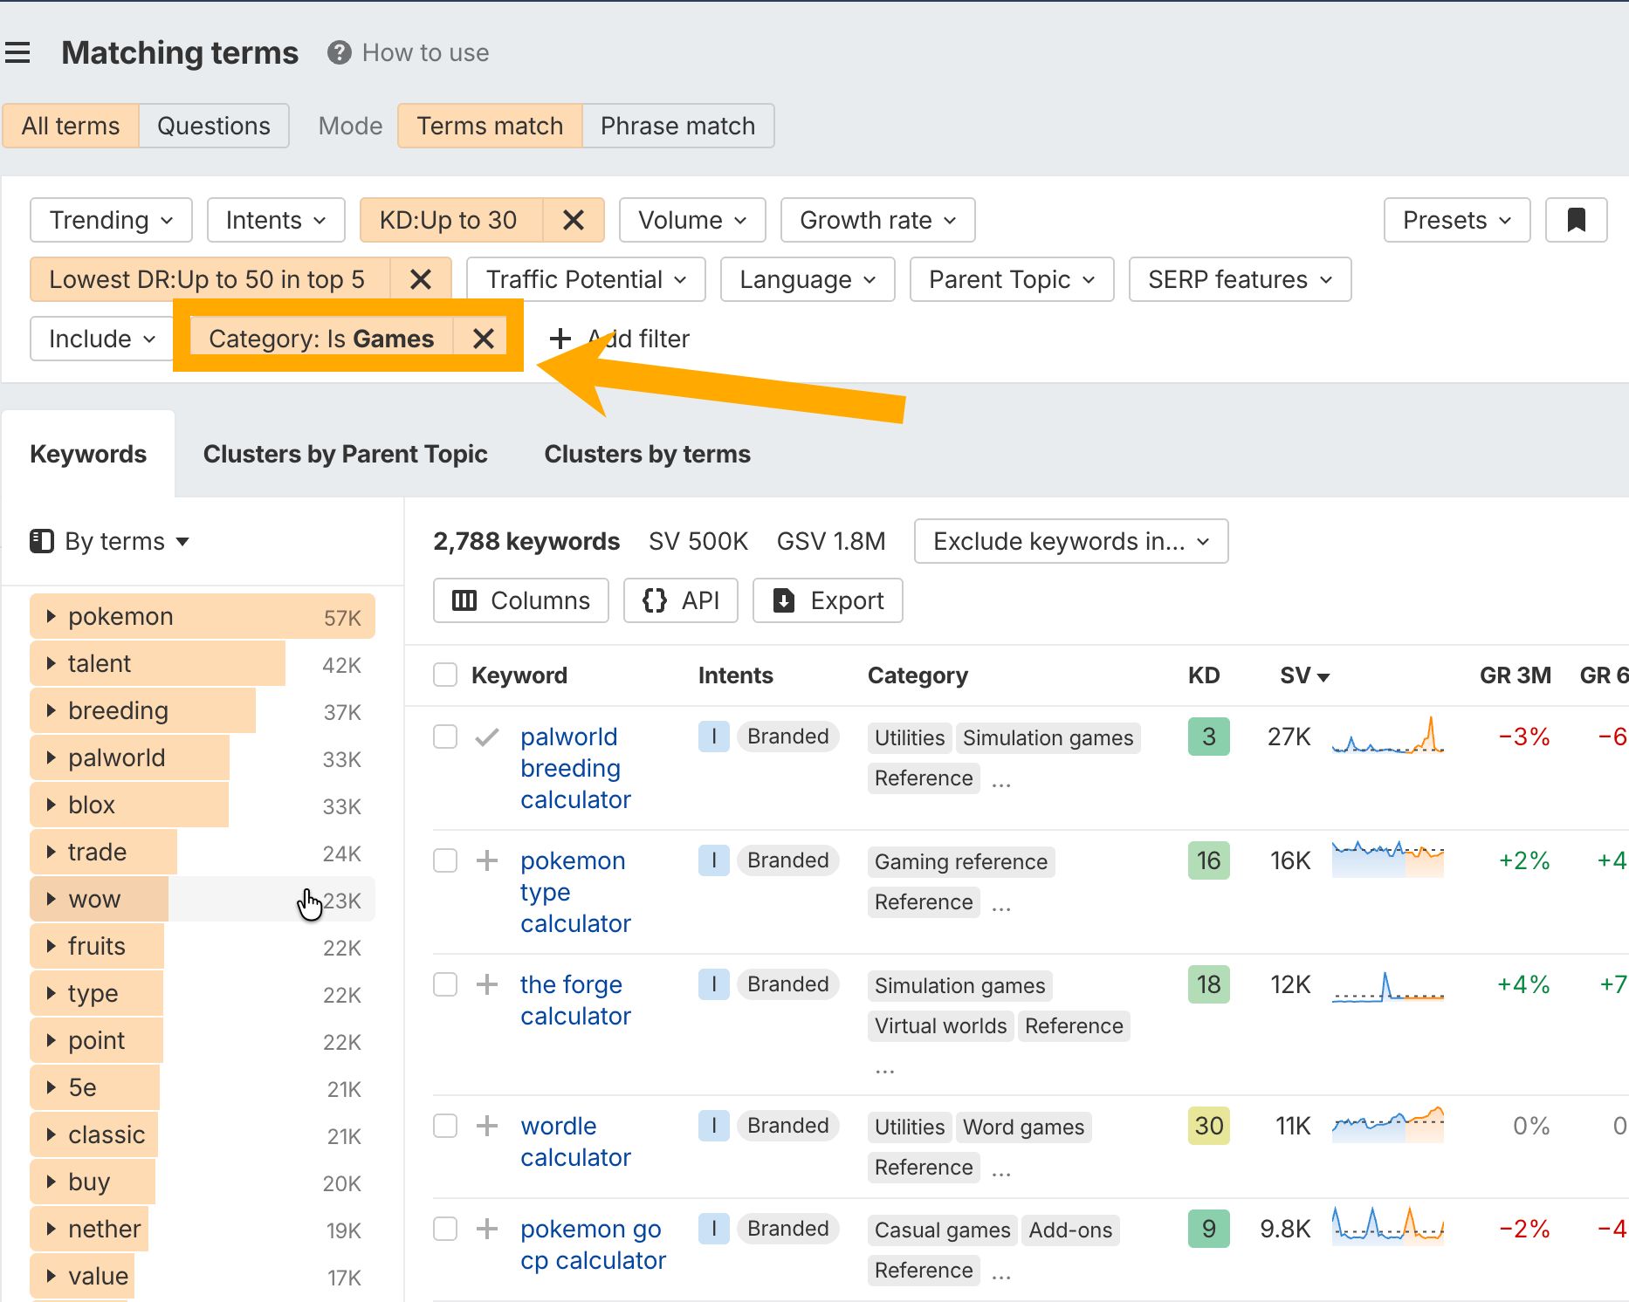
Task: Toggle the select-all checkbox in Keyword header
Action: coord(445,675)
